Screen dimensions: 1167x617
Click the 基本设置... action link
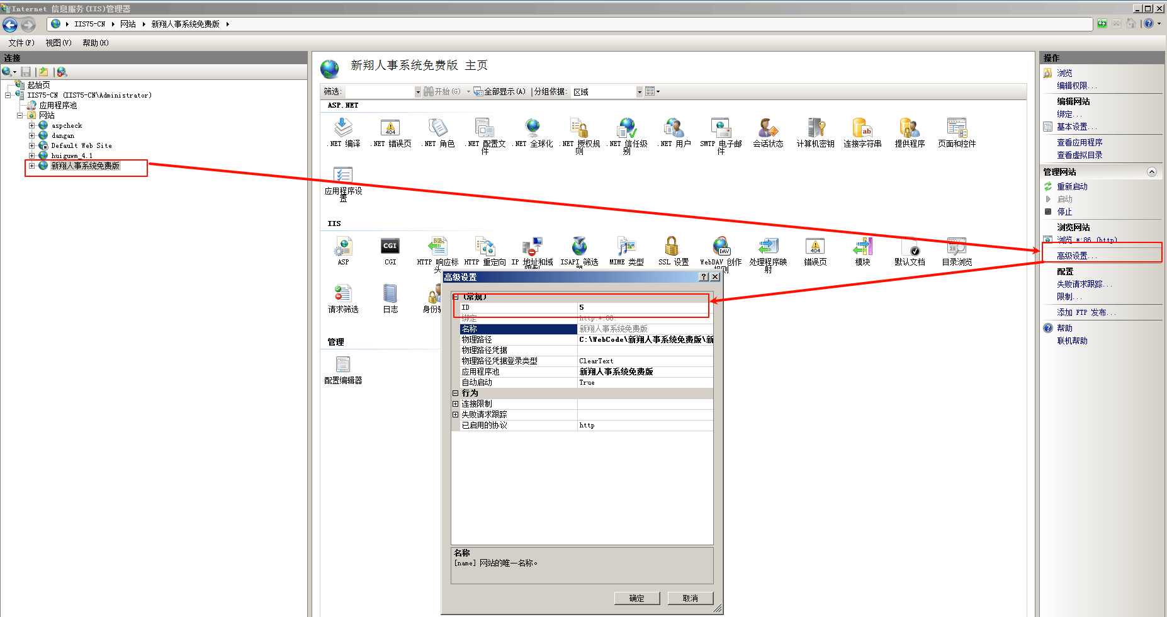[x=1076, y=127]
